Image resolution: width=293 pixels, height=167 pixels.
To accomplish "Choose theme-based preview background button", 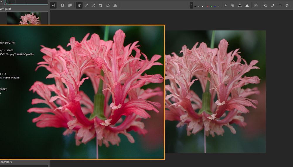I will click(x=191, y=5).
